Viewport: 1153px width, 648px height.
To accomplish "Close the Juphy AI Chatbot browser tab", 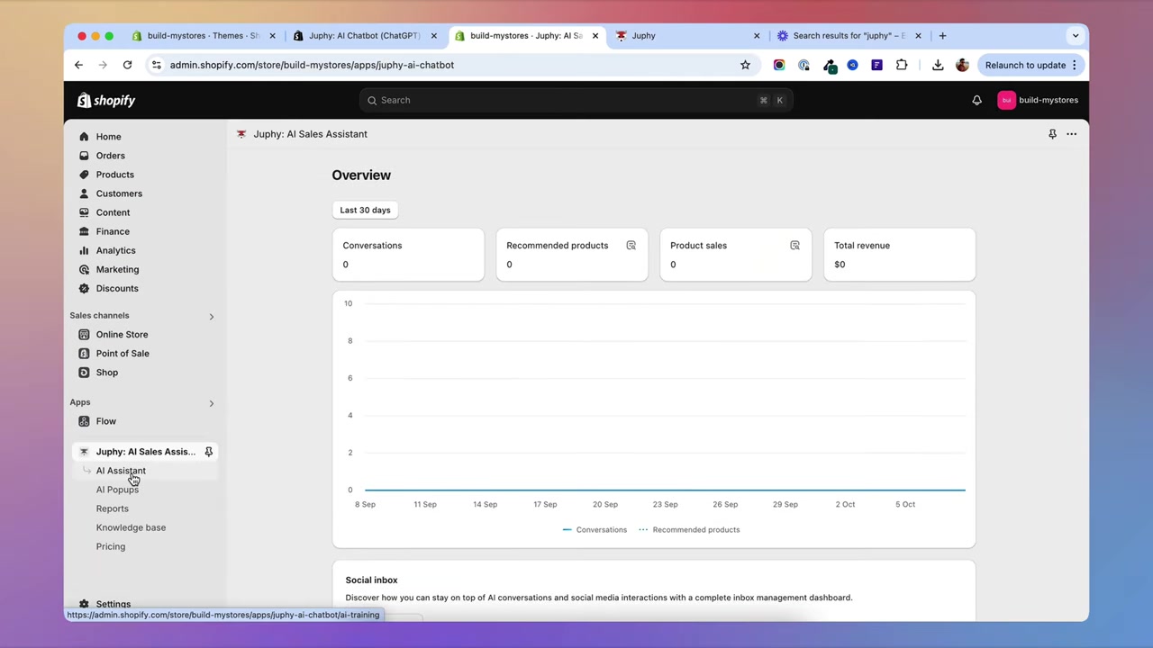I will [x=433, y=36].
